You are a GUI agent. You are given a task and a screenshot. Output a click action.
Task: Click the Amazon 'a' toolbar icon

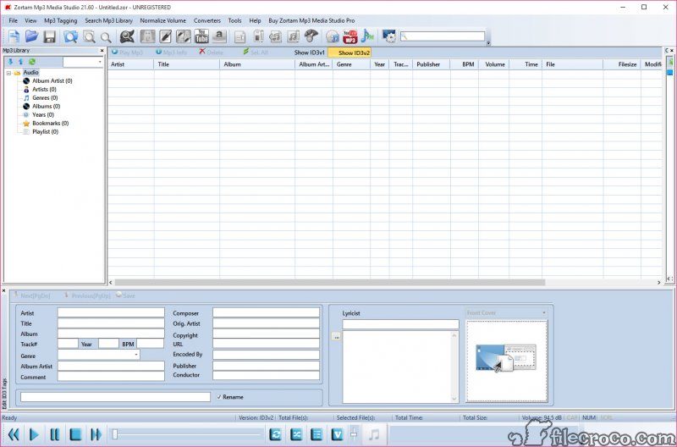pyautogui.click(x=219, y=36)
